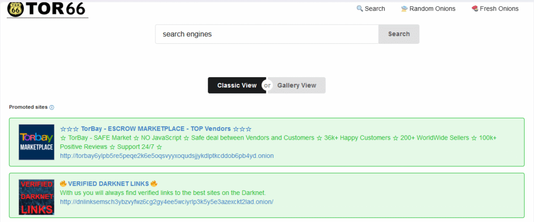
Task: Click the TorBay SAFE Market description text
Action: [278, 142]
